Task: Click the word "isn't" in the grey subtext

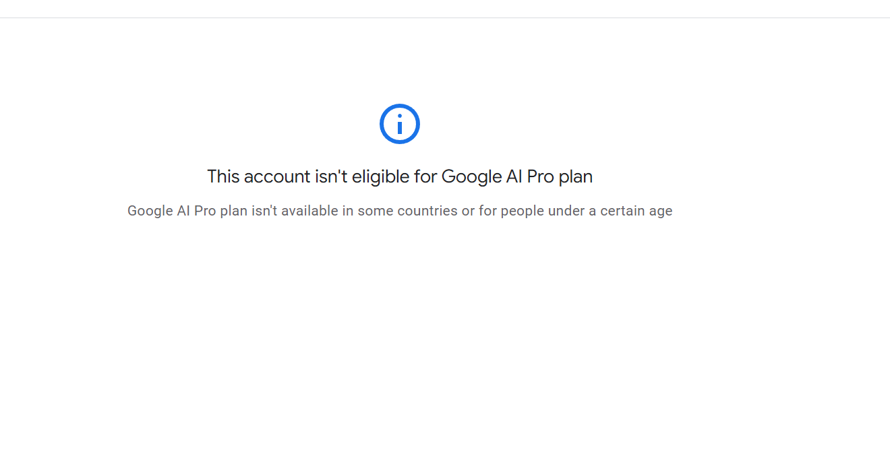Action: coord(264,211)
